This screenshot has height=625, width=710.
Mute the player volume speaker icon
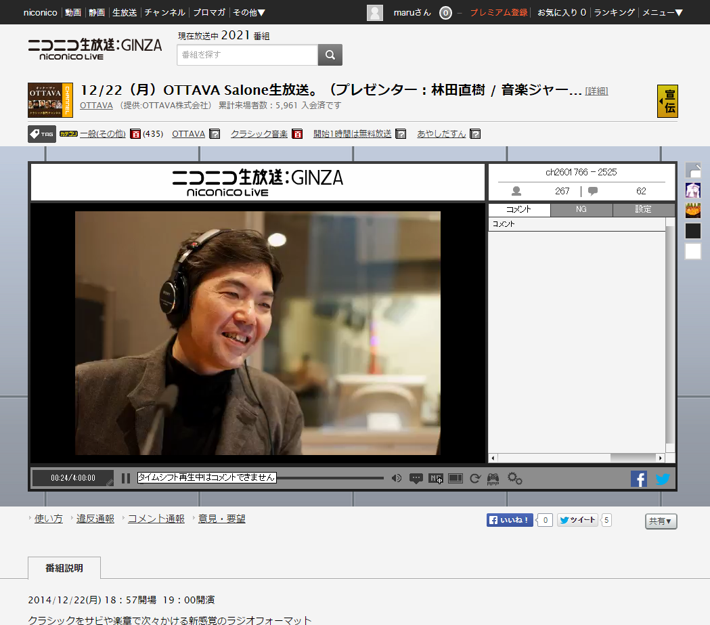(397, 479)
